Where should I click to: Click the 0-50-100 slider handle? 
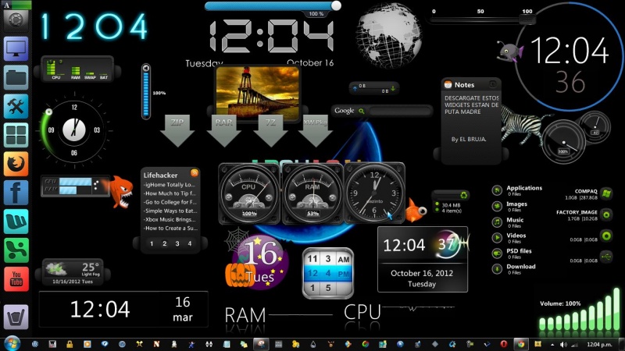tap(527, 19)
